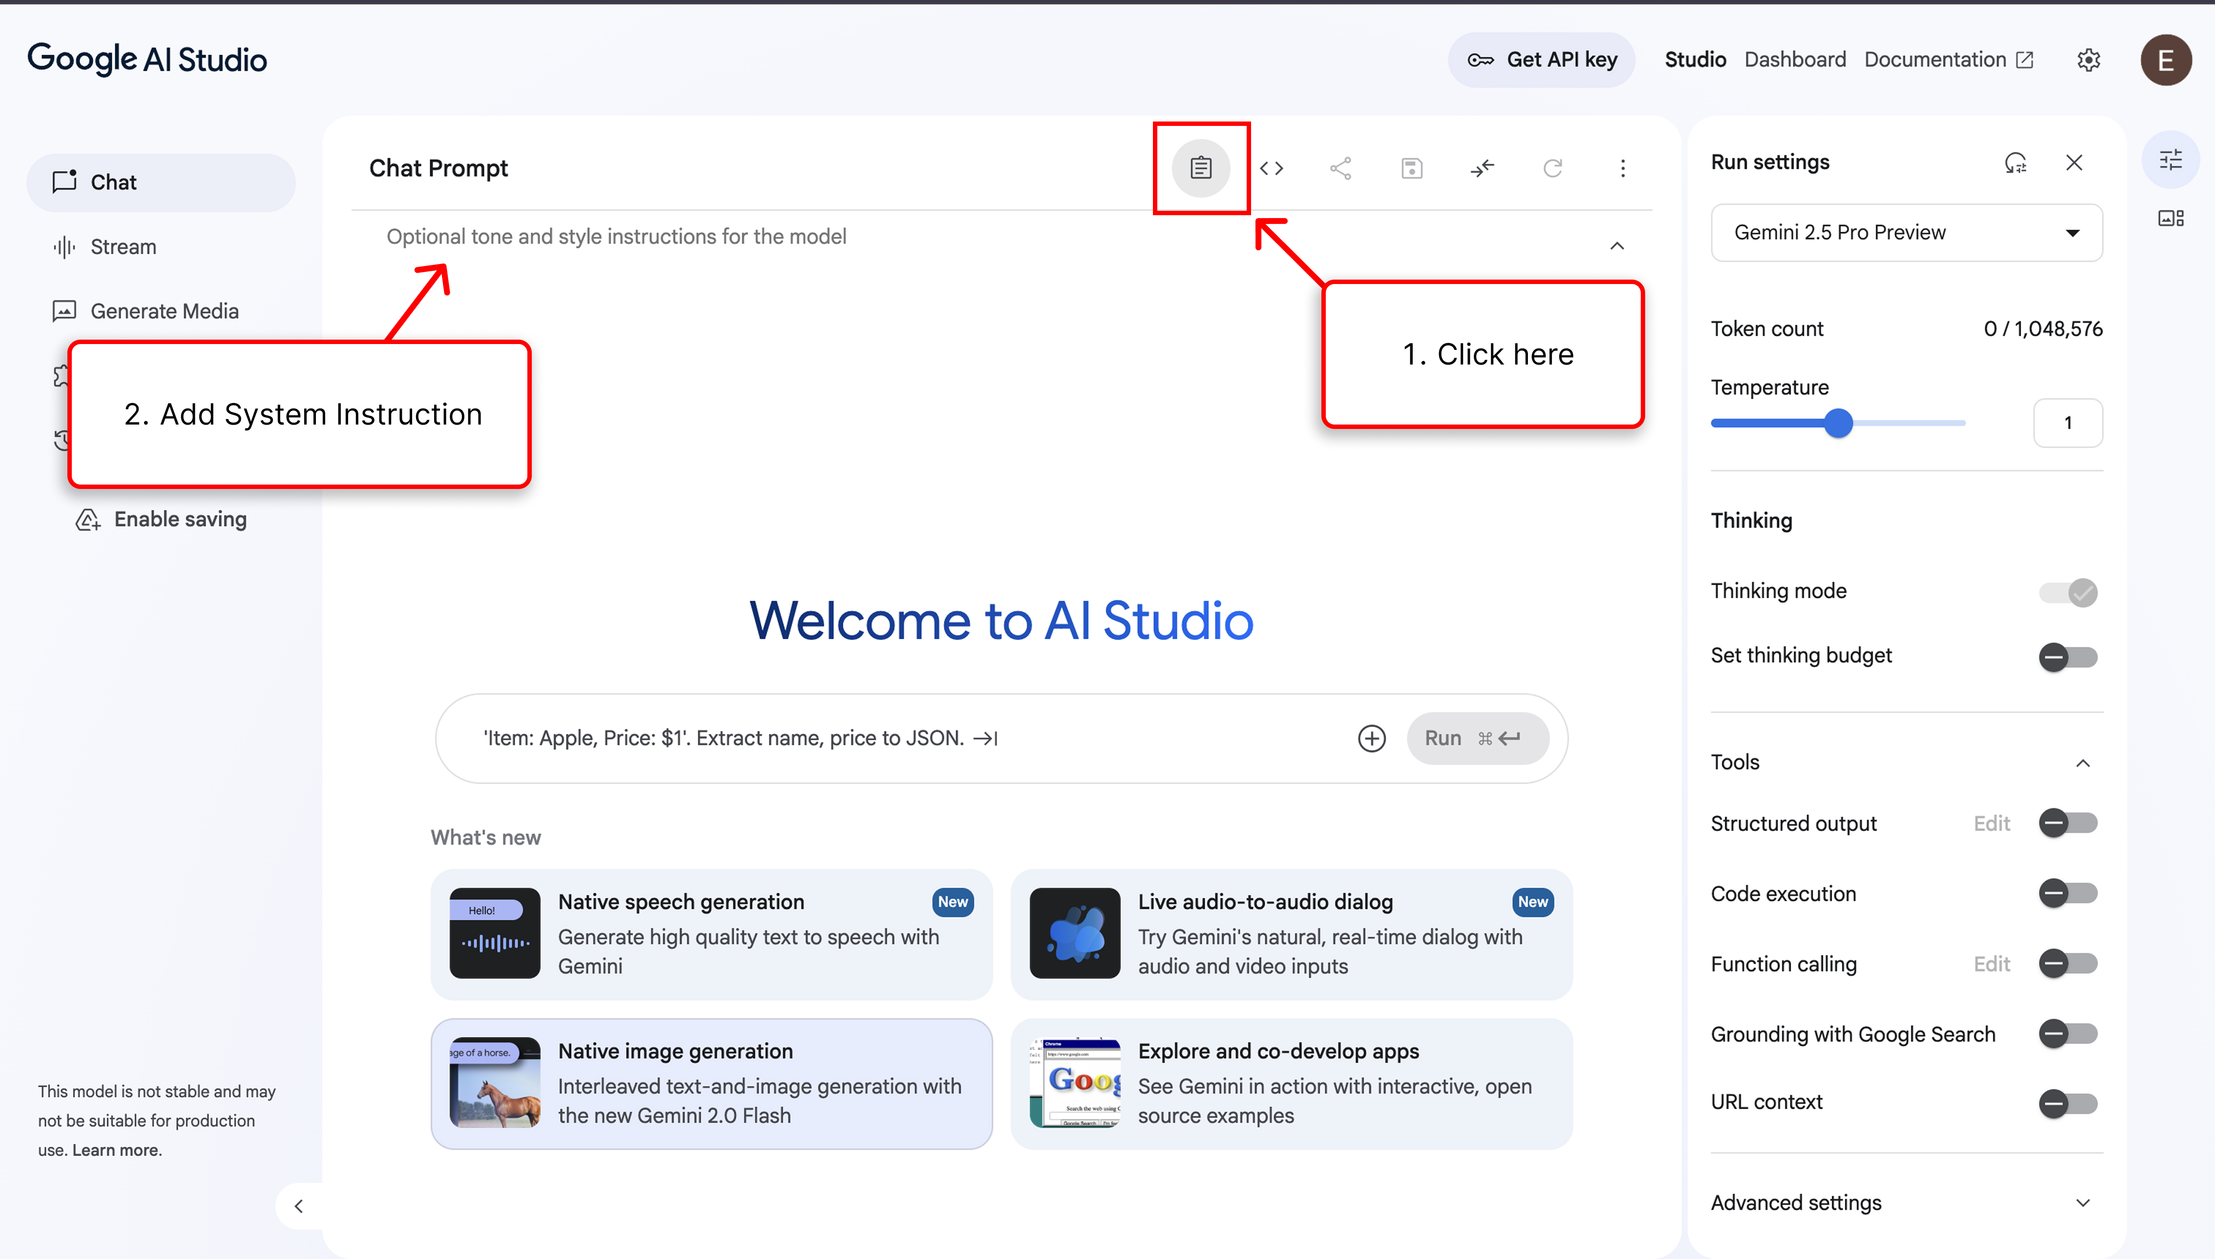The width and height of the screenshot is (2215, 1259).
Task: Go to the Dashboard tab
Action: [1795, 60]
